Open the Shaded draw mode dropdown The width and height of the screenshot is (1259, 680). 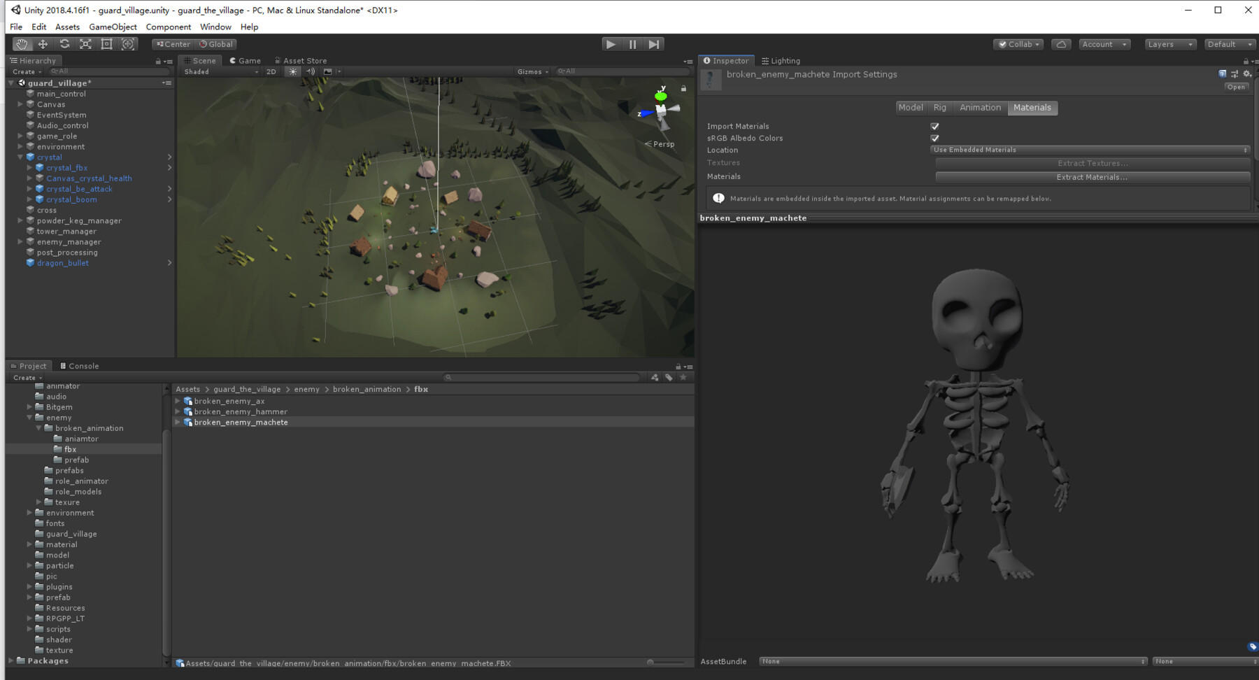(221, 71)
